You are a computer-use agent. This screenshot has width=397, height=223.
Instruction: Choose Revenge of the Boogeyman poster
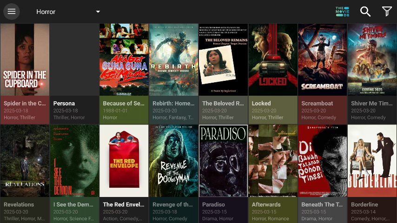tap(173, 161)
